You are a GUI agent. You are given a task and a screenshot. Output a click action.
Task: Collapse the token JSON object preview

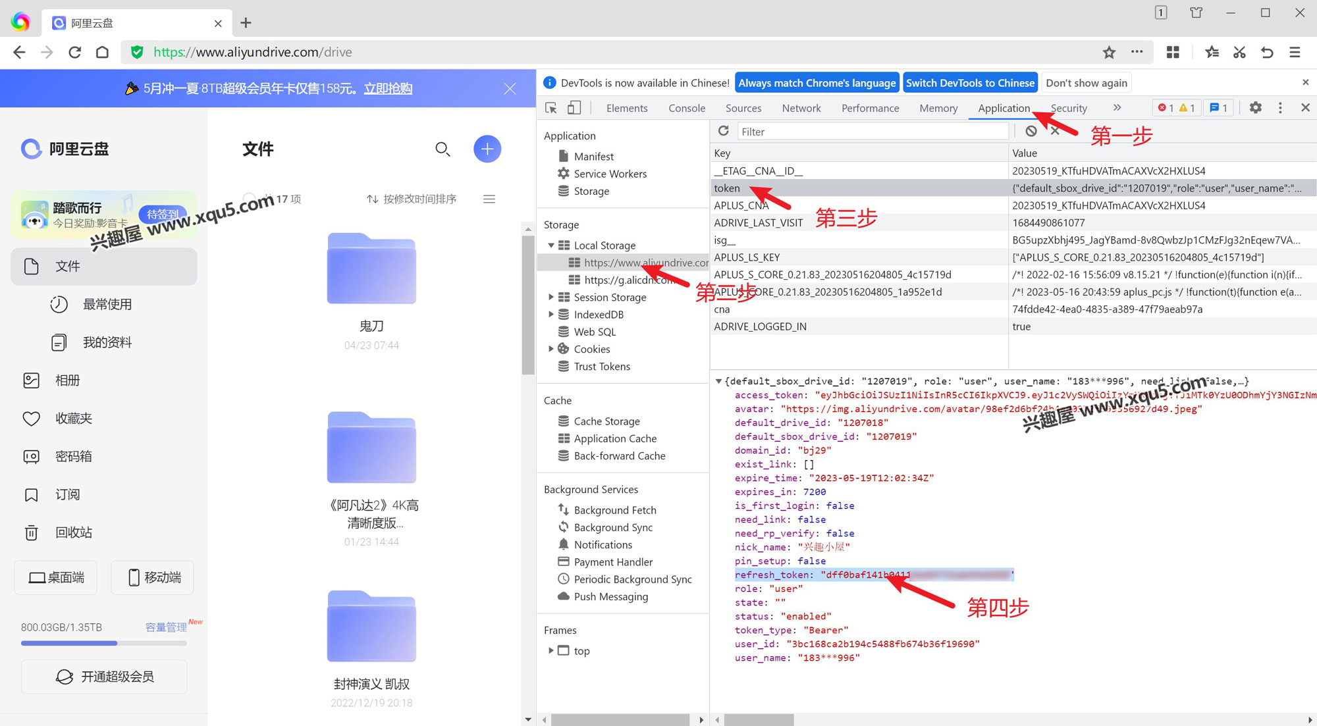pyautogui.click(x=718, y=381)
